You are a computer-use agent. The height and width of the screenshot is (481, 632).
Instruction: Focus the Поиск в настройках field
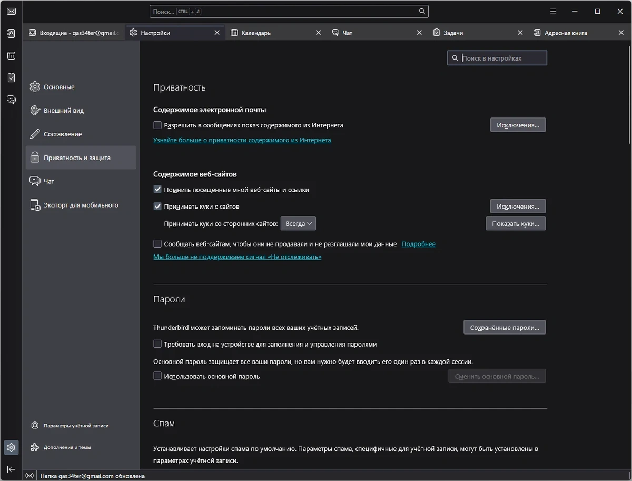(x=497, y=58)
